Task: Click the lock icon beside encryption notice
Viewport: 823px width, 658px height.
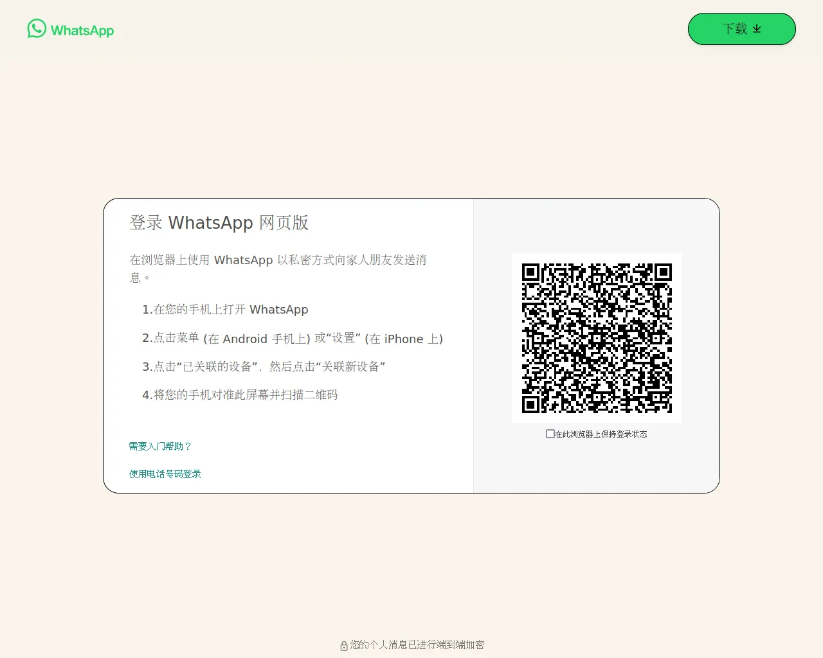Action: [344, 646]
